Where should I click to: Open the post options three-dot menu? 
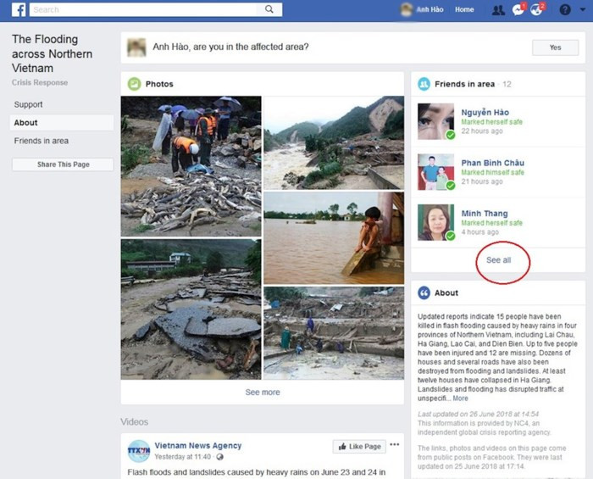[394, 445]
